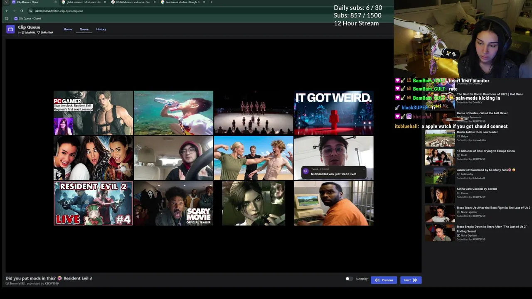Click the Next clip button

(411, 280)
